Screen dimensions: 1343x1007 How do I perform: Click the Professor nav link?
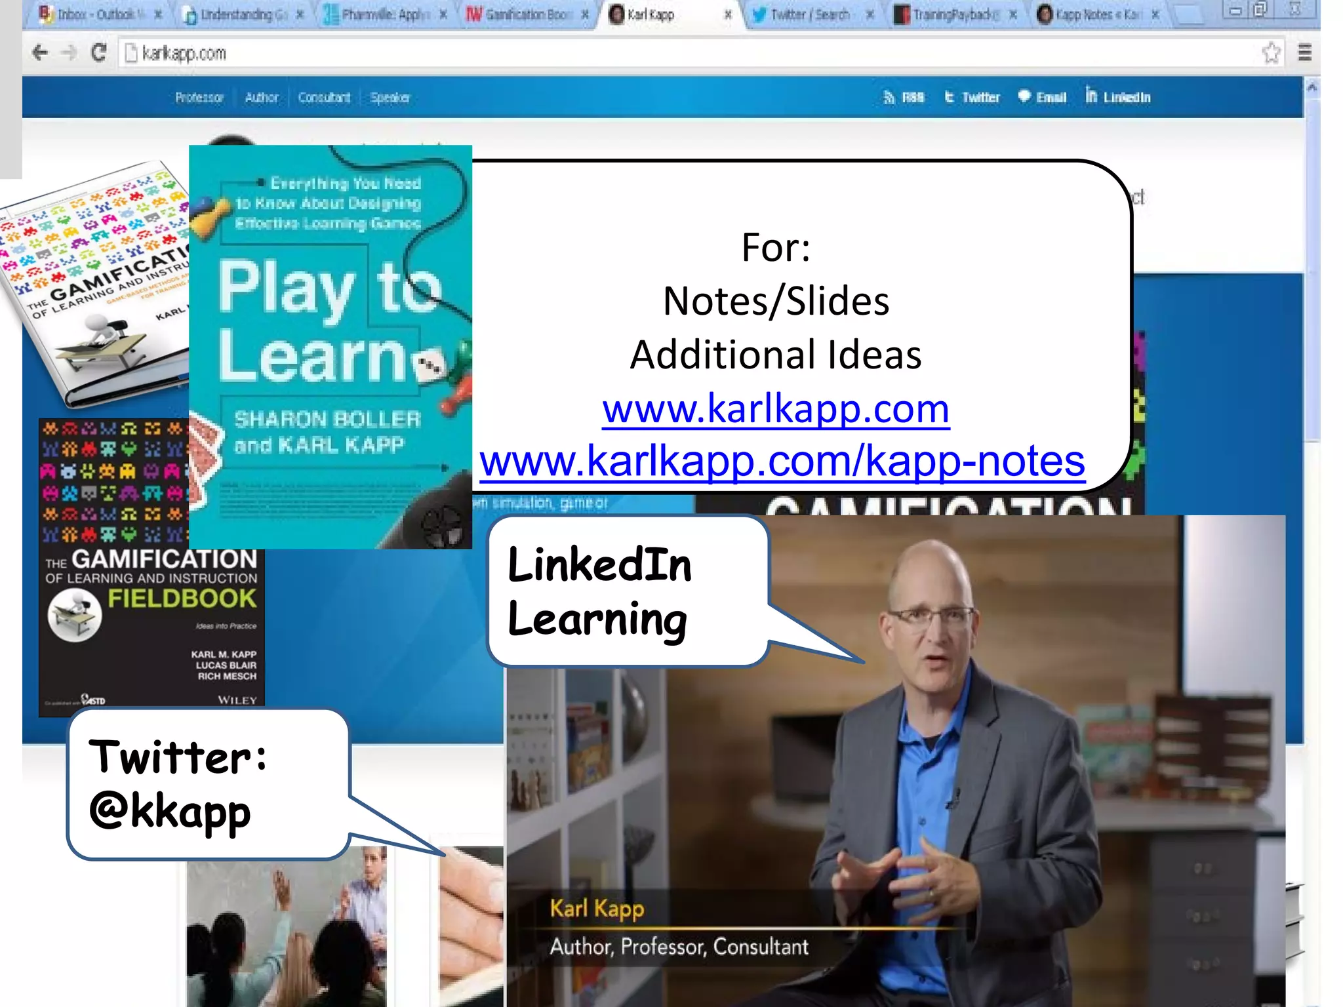click(x=199, y=98)
